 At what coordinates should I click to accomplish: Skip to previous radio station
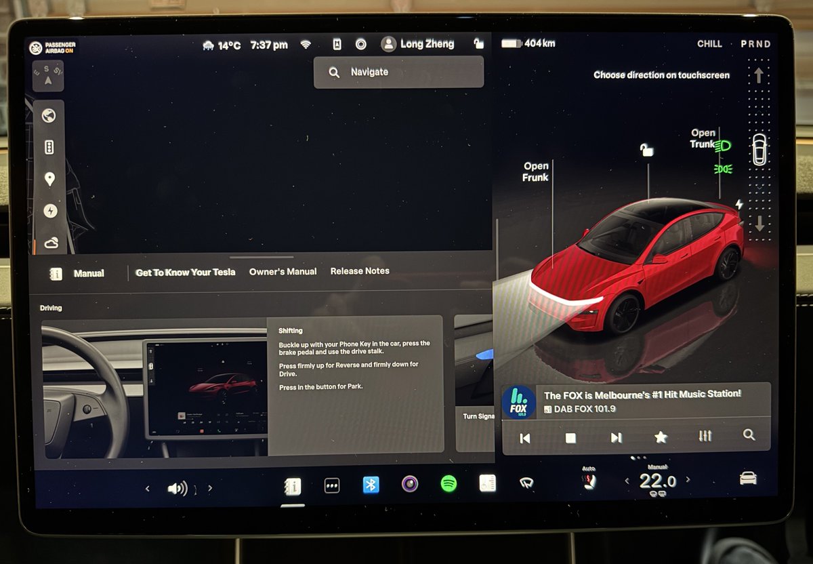[x=524, y=438]
